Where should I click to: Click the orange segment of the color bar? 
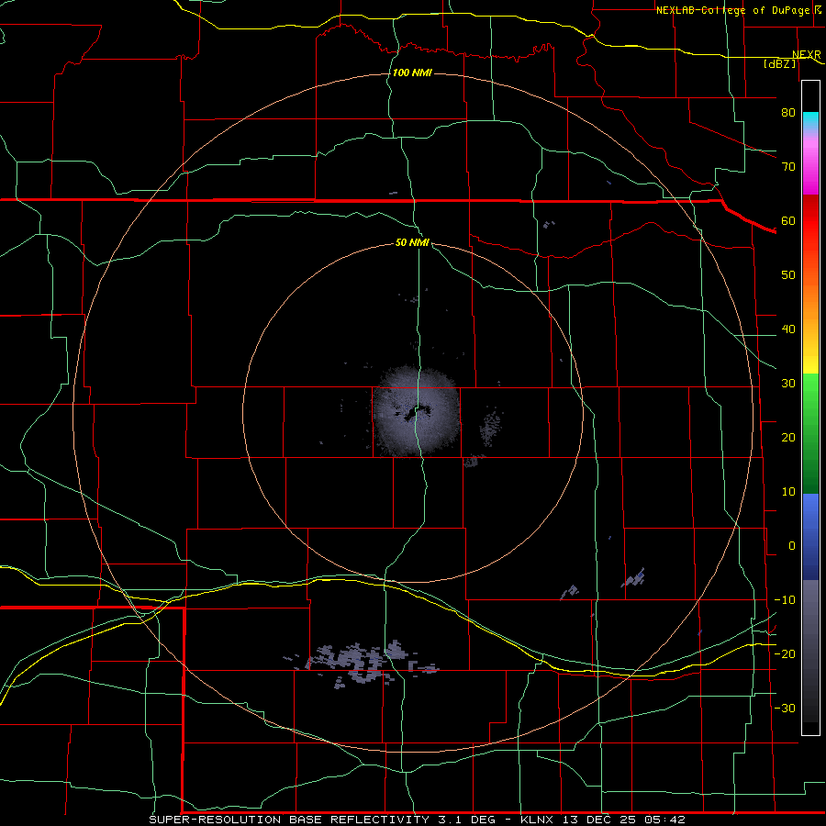point(810,300)
